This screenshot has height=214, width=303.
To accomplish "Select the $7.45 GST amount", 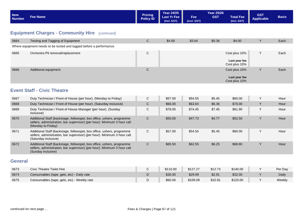I will pos(215,109).
